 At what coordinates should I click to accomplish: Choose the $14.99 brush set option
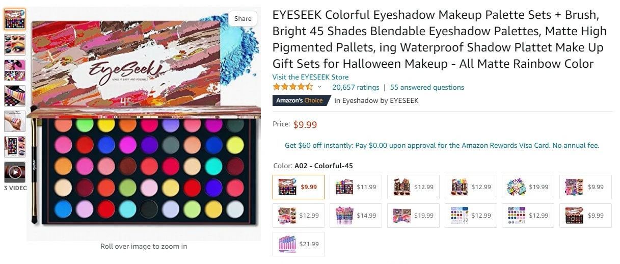(356, 216)
